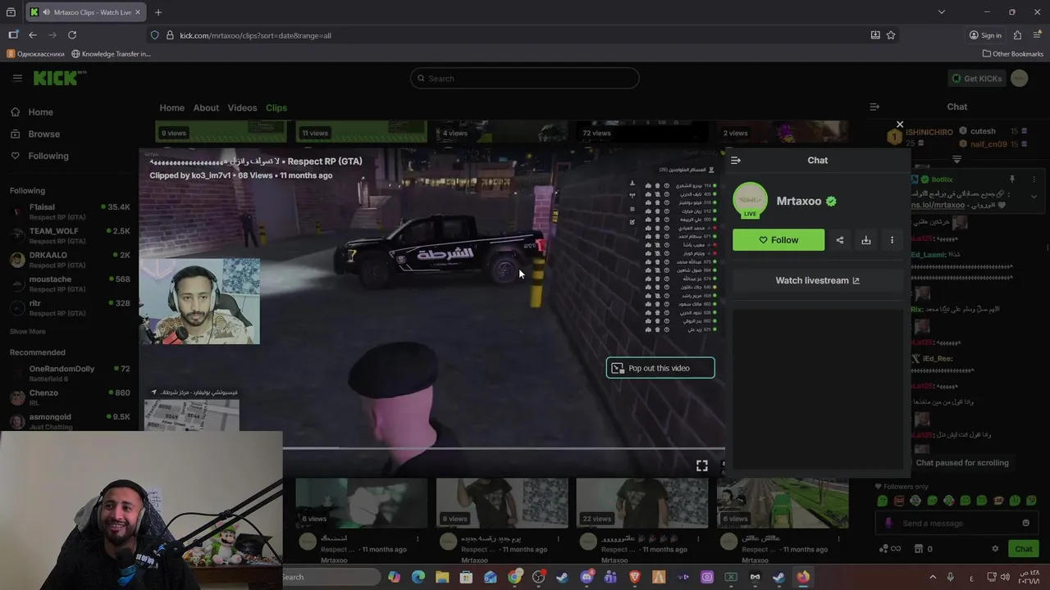Open F1aisal channel in Following list
1050x590 pixels.
tap(70, 211)
